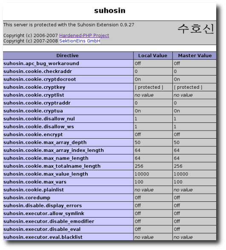Click master value 100 of cookie.max_vars
226x250 pixels.
[178, 182]
